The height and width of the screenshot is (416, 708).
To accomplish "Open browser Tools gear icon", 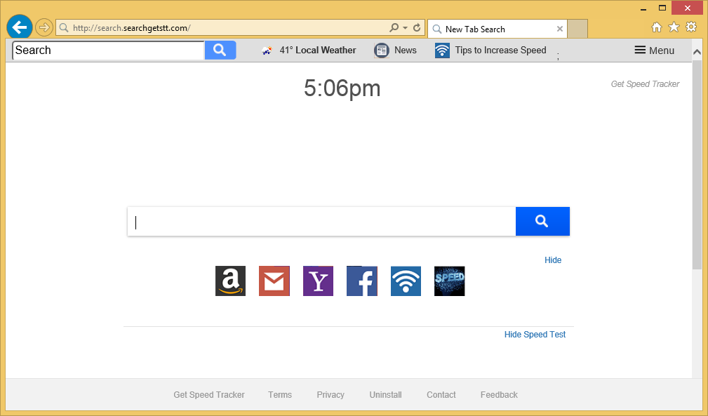I will tap(691, 27).
